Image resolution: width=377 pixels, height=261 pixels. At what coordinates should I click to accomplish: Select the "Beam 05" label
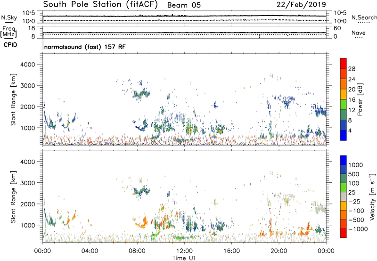[x=184, y=5]
